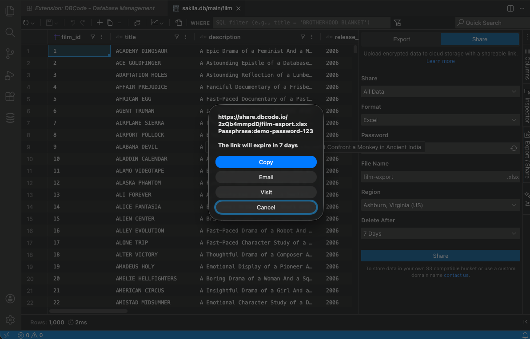This screenshot has height=339, width=530.
Task: Switch to the Extension: DBCode tab
Action: click(95, 8)
